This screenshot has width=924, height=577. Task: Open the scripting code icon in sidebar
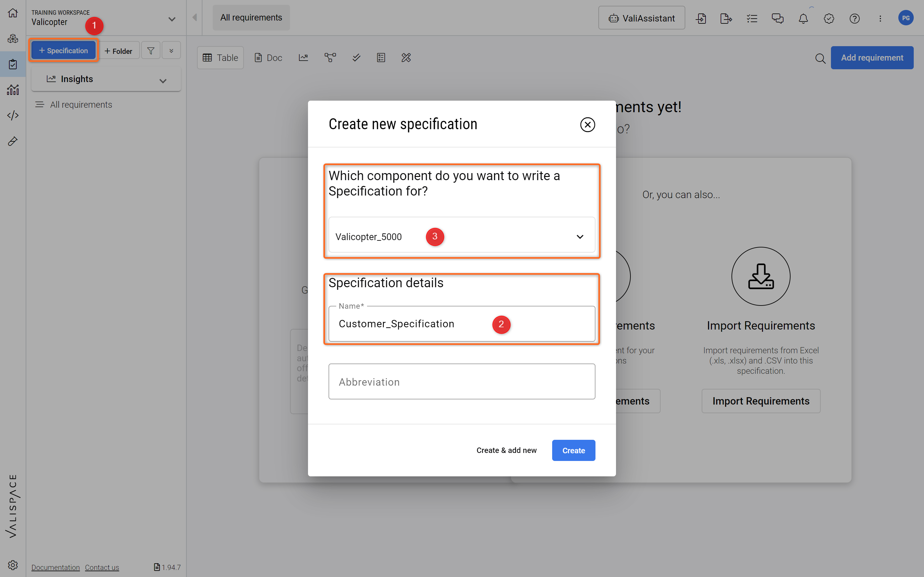[13, 115]
